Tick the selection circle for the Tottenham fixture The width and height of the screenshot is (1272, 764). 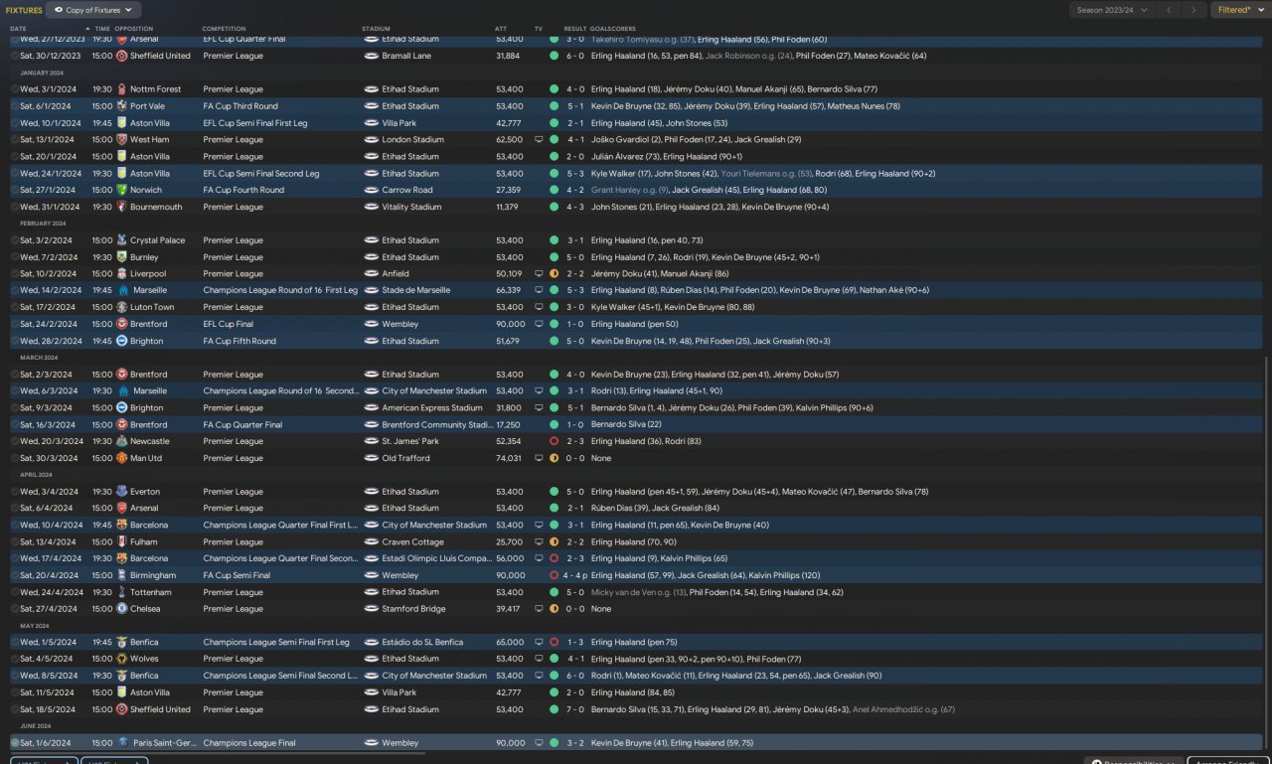tap(15, 592)
